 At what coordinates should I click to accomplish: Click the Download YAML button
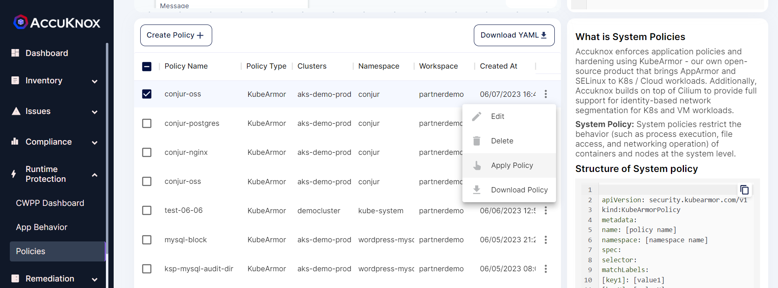[513, 36]
